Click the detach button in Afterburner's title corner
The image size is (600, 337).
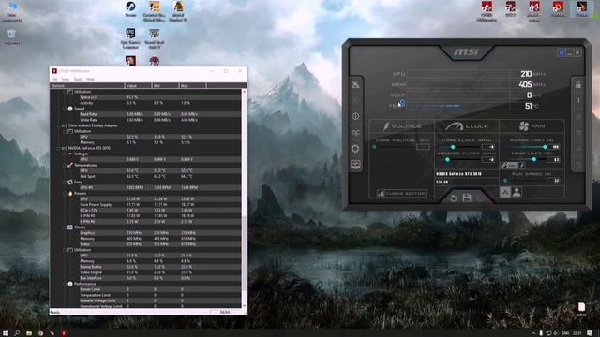point(562,52)
